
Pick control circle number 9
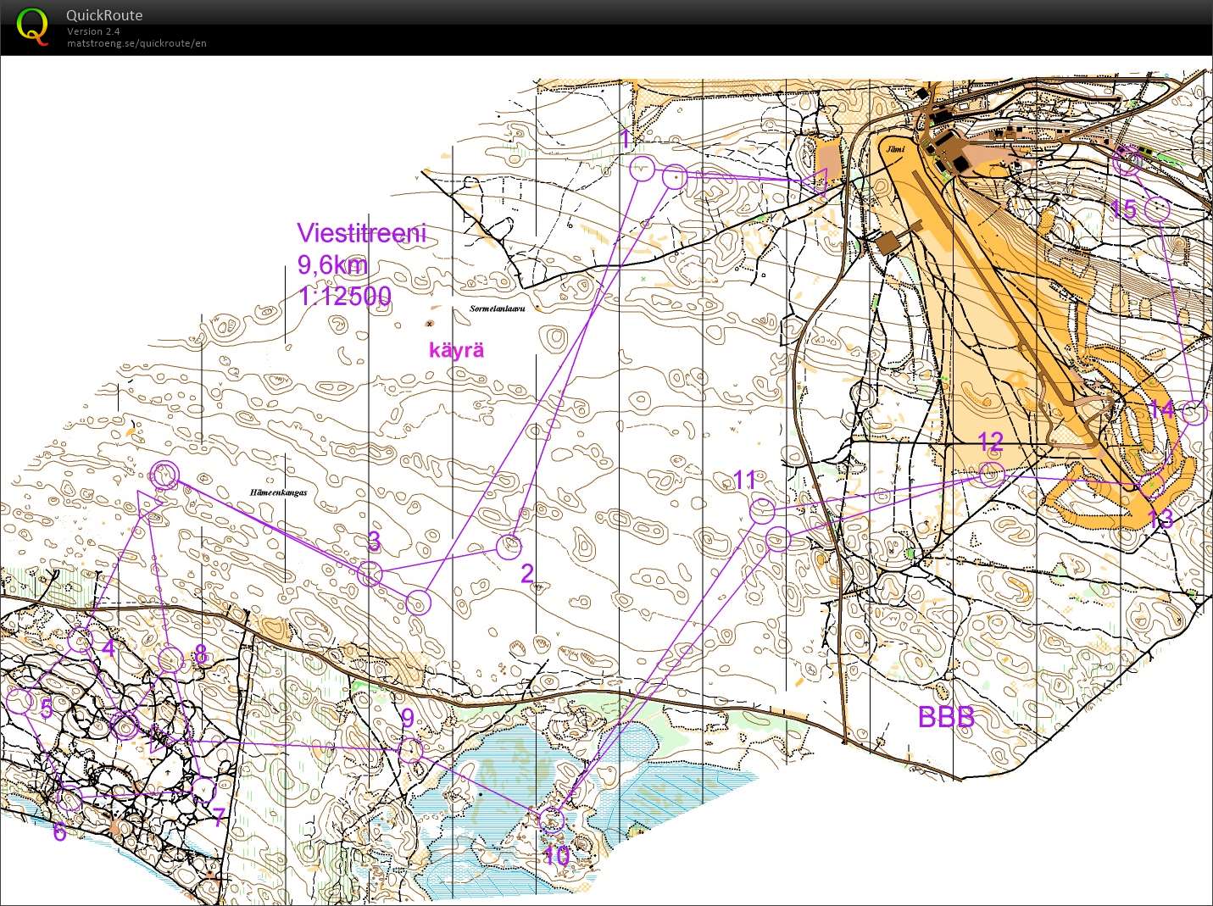(410, 750)
